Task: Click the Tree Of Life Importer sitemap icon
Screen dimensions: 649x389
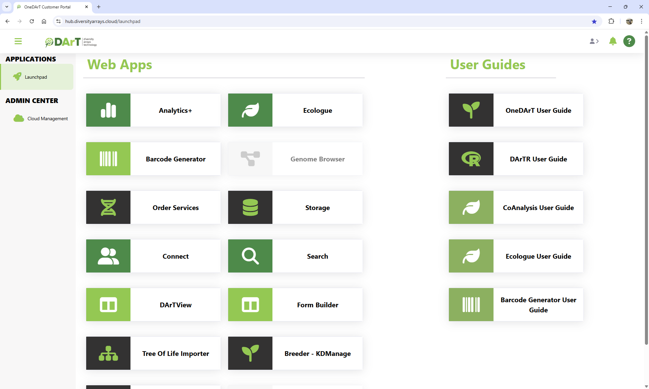Action: point(108,353)
